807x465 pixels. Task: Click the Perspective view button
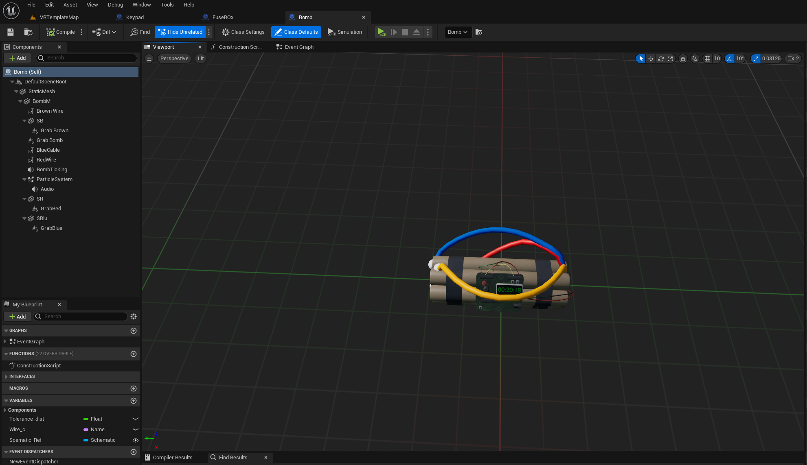click(174, 59)
